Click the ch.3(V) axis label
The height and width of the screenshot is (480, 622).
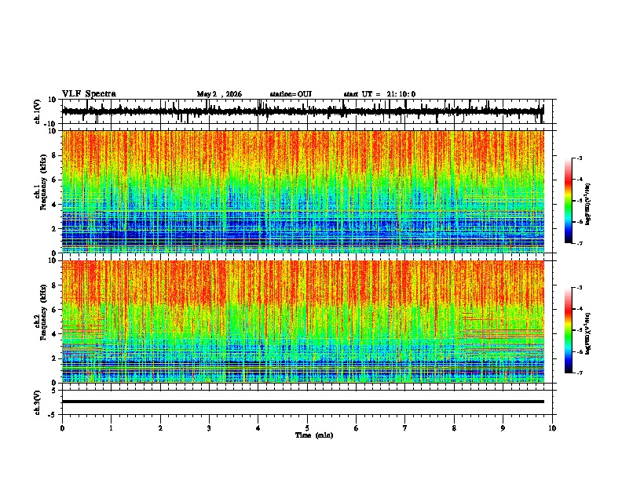38,402
